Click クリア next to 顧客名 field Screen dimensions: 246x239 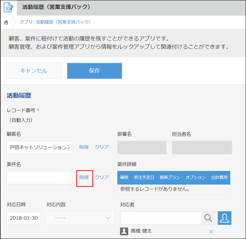102,147
